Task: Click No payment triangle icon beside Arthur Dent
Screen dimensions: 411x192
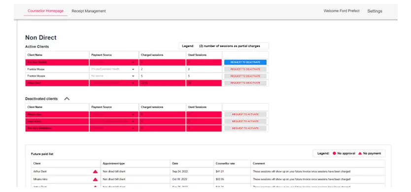Action: click(x=95, y=171)
